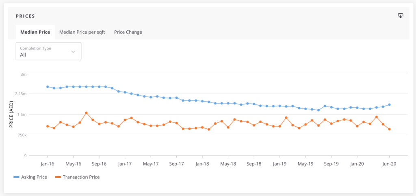The height and width of the screenshot is (196, 416).
Task: Click the Asking Price data point at Jun-20
Action: pyautogui.click(x=390, y=104)
